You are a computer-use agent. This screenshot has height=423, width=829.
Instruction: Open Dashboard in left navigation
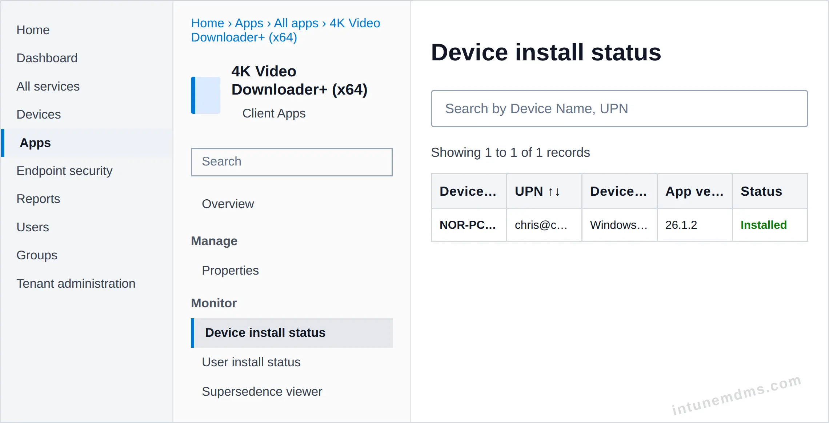(47, 58)
